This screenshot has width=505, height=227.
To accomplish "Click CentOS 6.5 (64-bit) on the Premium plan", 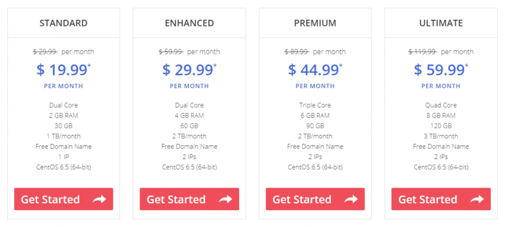I will point(315,167).
